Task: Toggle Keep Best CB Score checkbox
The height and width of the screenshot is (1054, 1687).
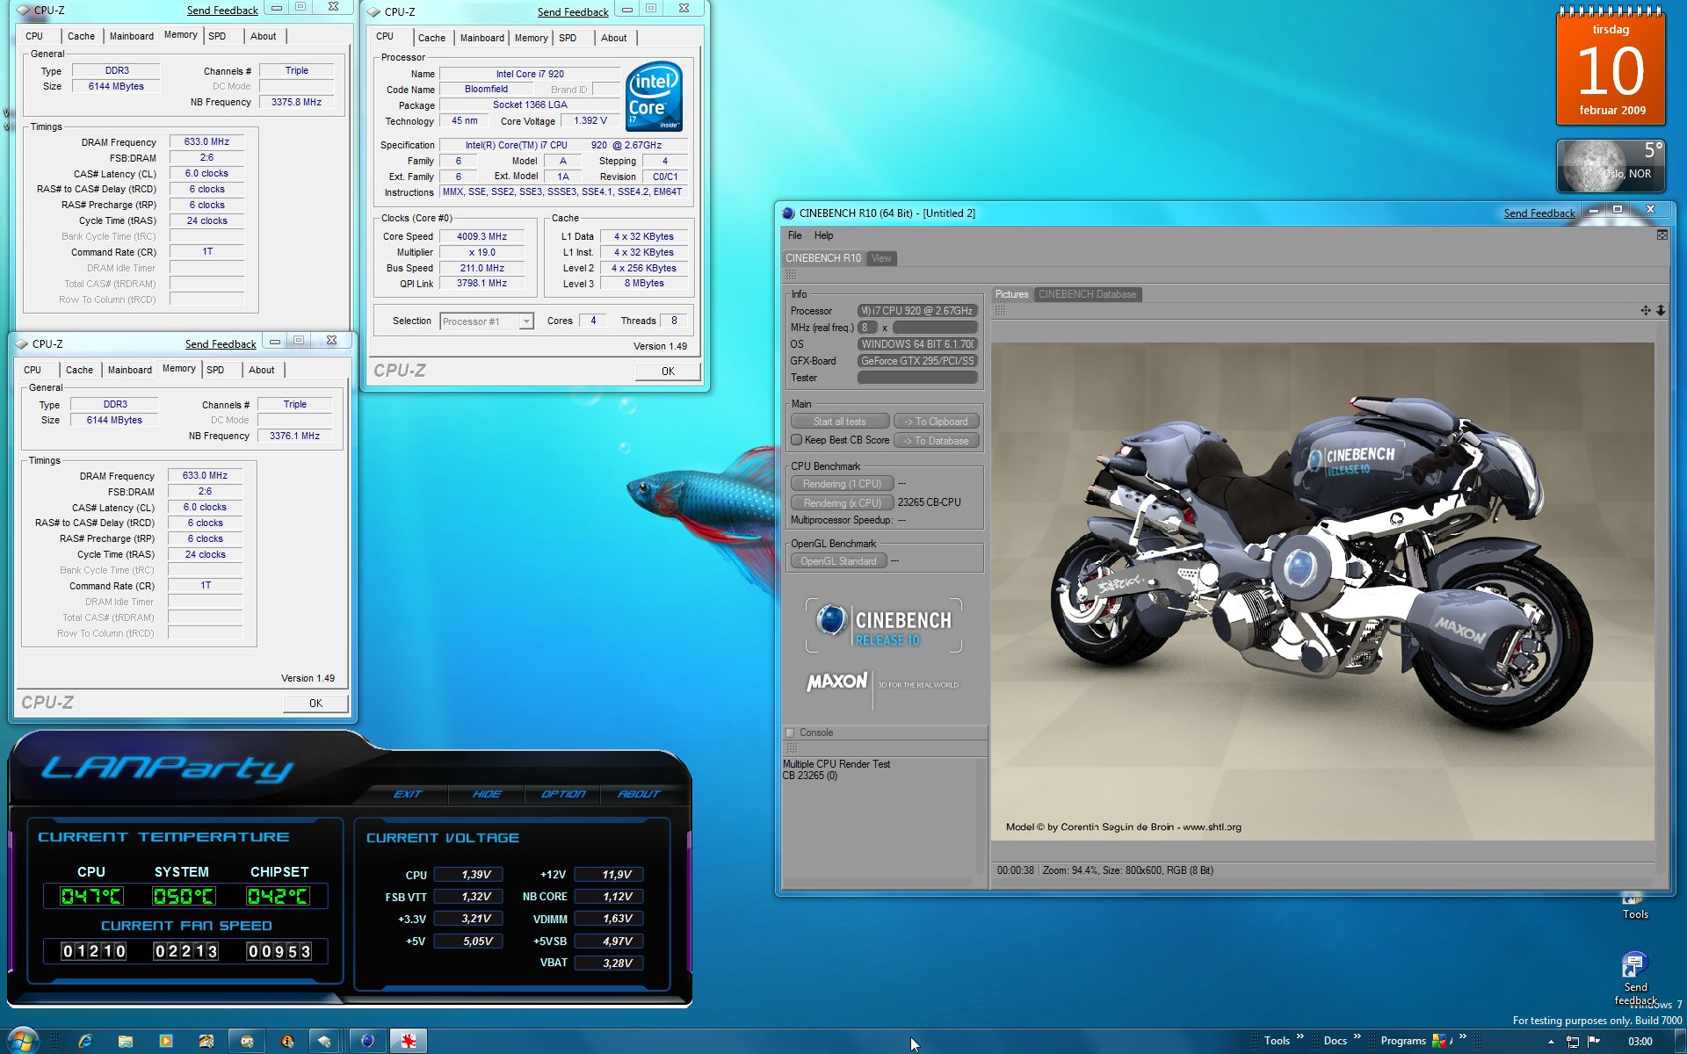Action: (x=796, y=440)
